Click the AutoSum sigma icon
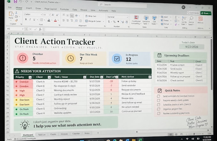The image size is (217, 141). [x=176, y=17]
